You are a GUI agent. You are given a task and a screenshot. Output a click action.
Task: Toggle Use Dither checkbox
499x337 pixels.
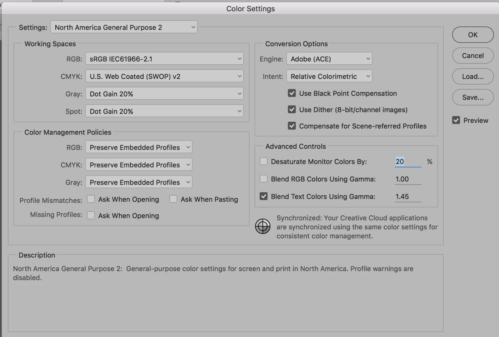point(292,110)
